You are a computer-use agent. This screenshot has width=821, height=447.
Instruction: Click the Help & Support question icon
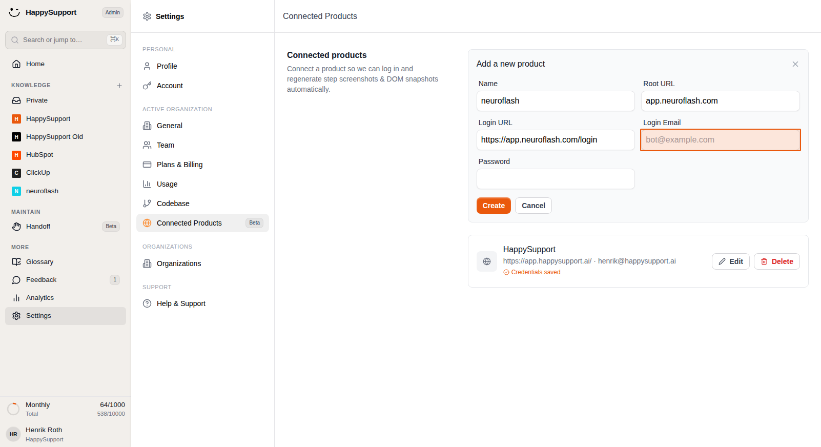(147, 303)
